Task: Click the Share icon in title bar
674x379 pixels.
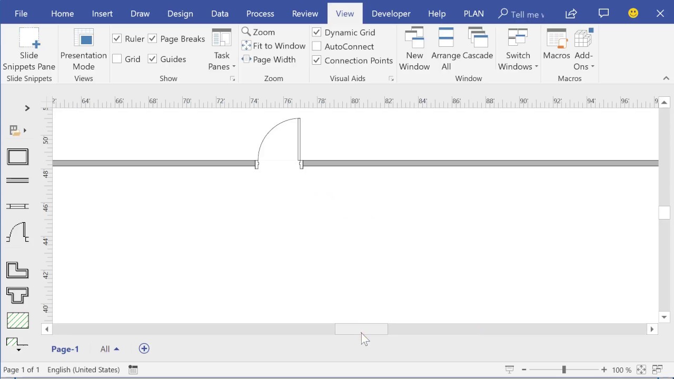Action: (571, 14)
